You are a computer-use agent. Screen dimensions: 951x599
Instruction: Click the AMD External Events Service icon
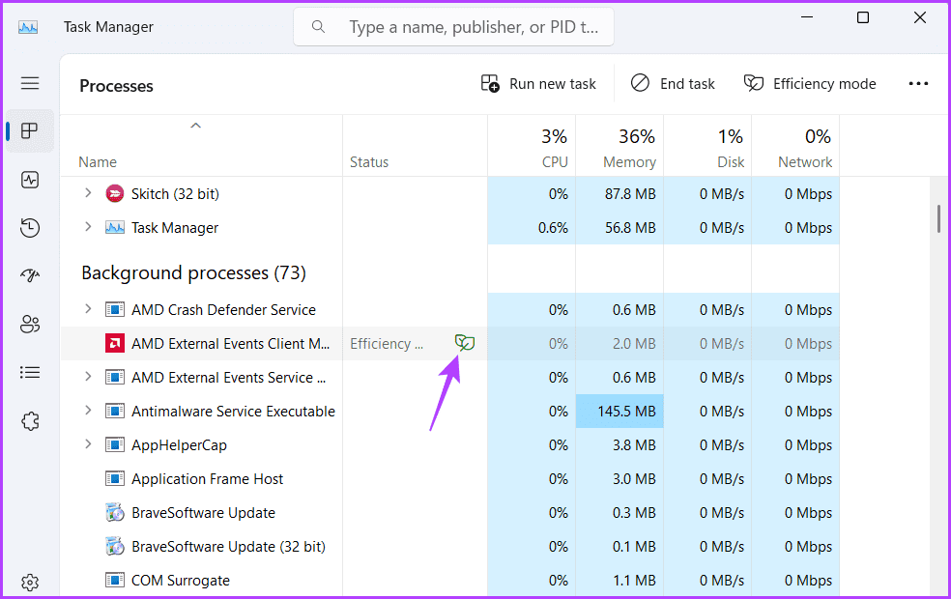click(115, 378)
